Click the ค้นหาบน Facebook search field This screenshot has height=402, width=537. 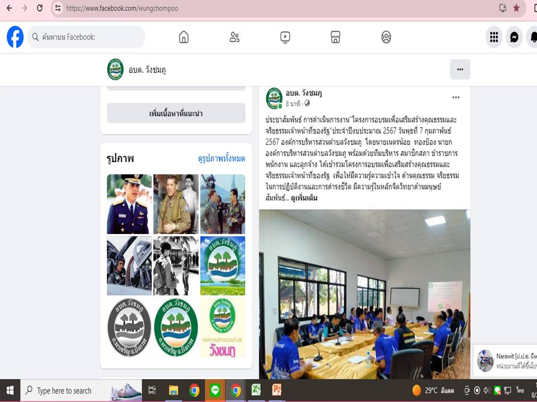(86, 37)
